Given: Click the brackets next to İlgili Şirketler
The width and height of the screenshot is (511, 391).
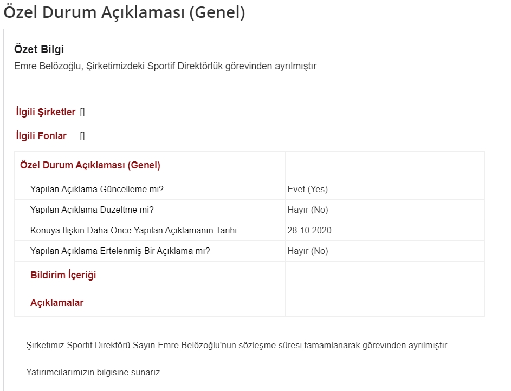Looking at the screenshot, I should [82, 112].
